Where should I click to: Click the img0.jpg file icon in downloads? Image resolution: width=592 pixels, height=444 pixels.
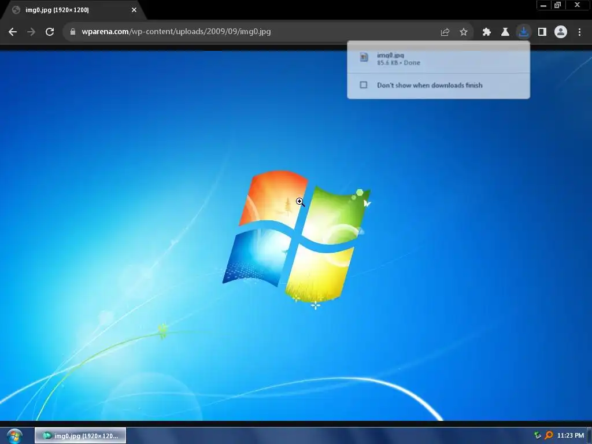point(364,57)
